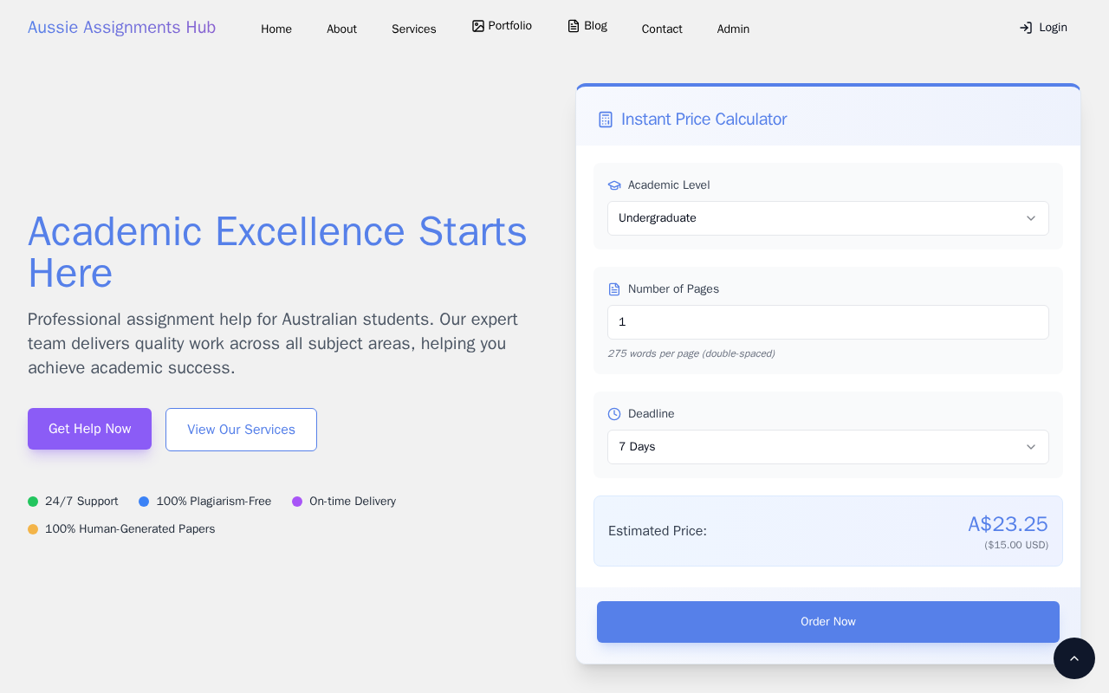Click the graduation cap icon for Academic Level
This screenshot has width=1109, height=693.
pos(614,185)
